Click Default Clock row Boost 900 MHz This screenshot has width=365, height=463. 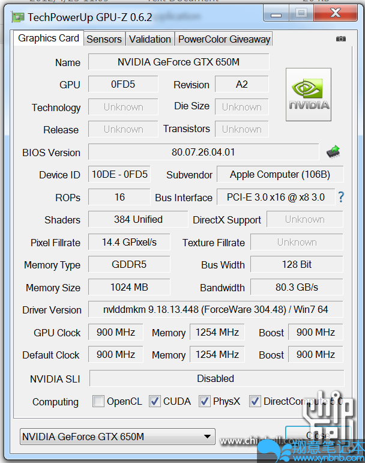click(x=316, y=354)
